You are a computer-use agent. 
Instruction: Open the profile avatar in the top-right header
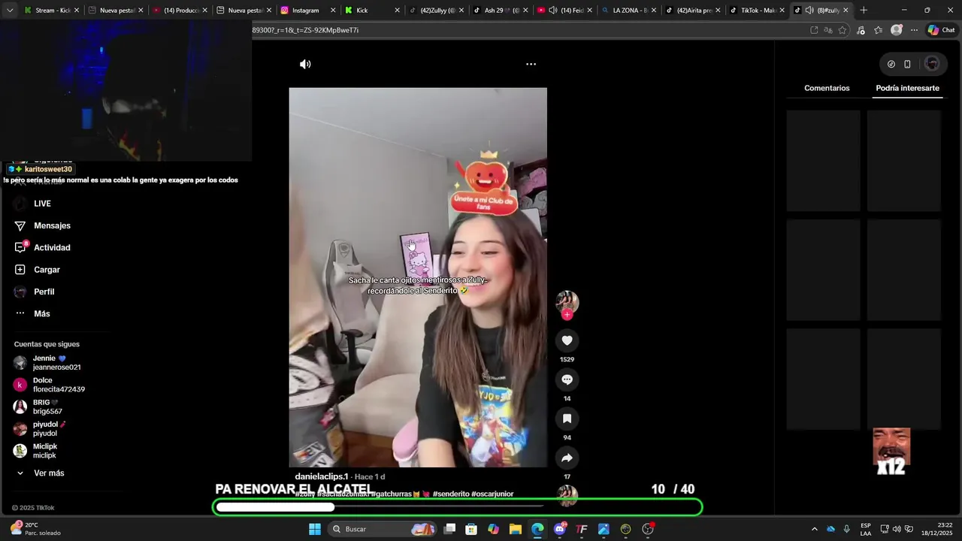point(932,64)
